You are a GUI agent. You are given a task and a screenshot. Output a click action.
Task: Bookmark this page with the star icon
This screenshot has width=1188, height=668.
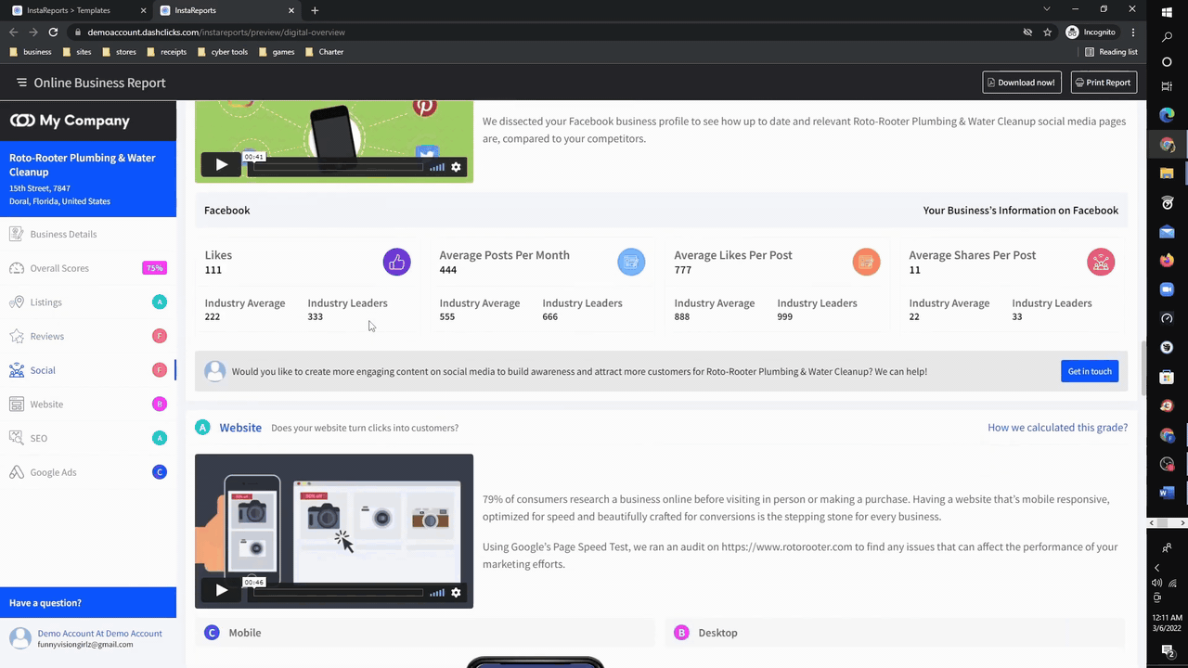[x=1048, y=32]
